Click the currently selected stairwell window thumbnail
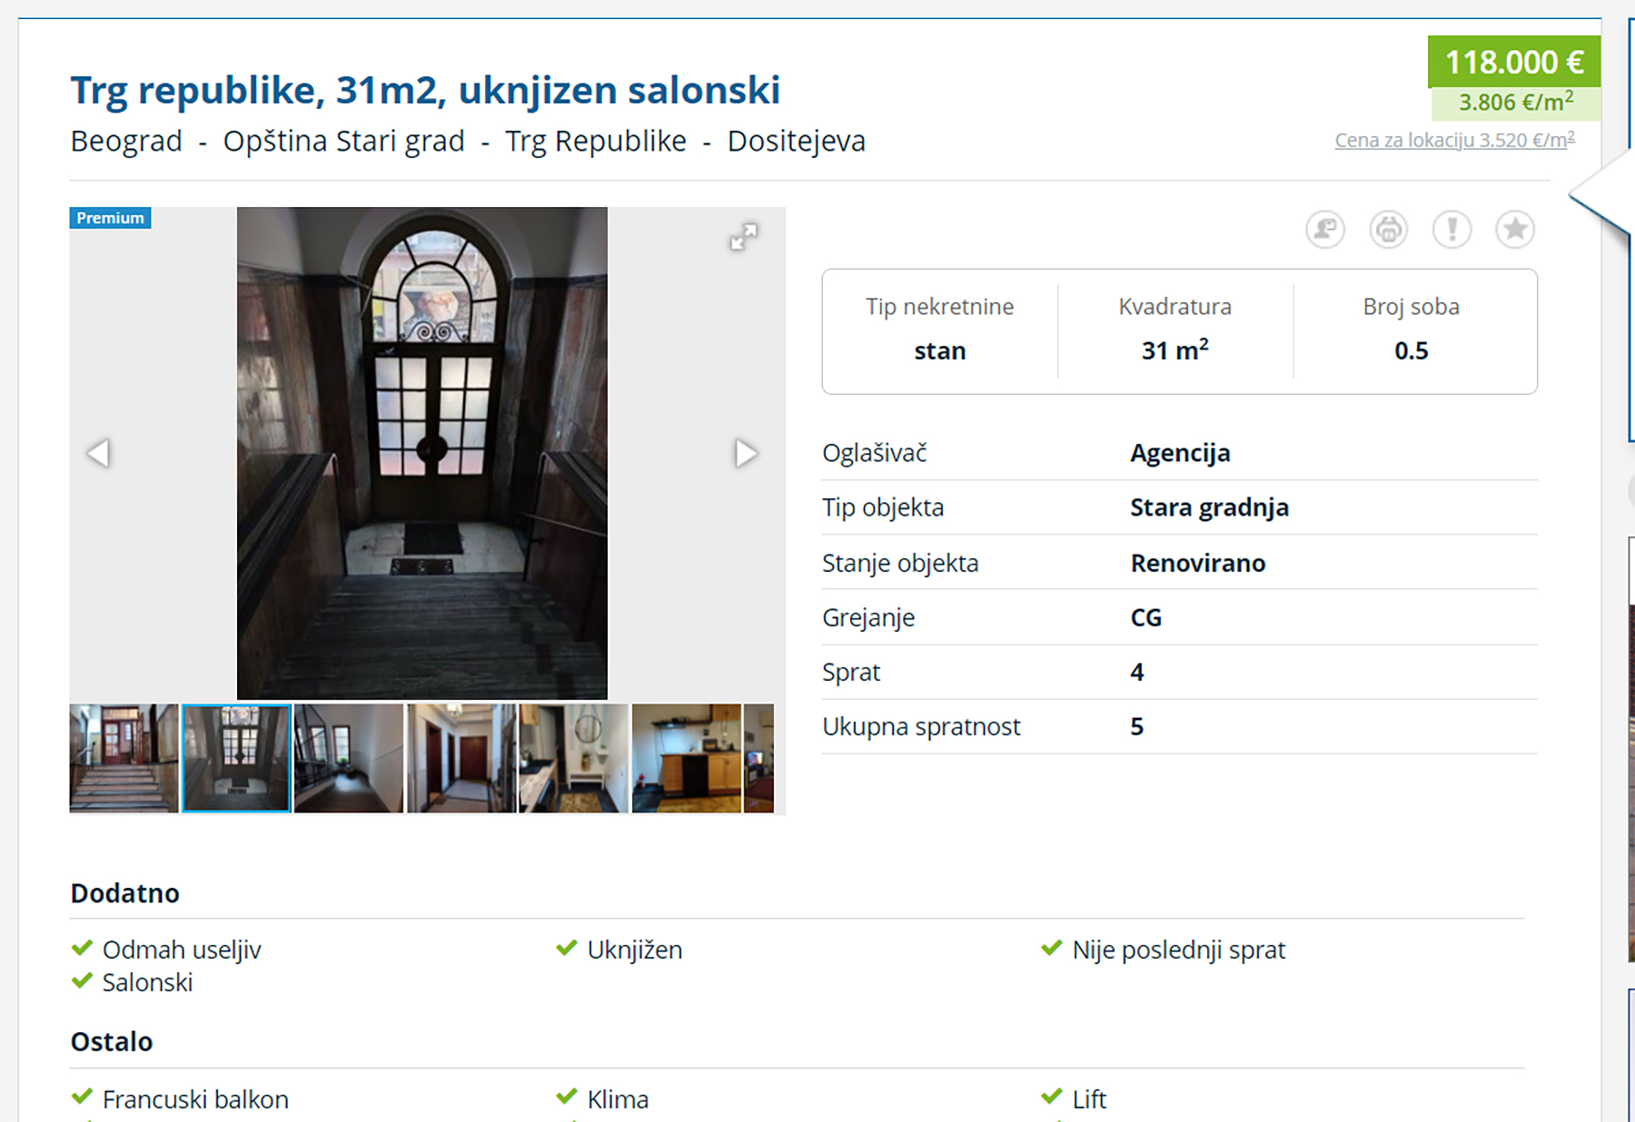The width and height of the screenshot is (1635, 1122). coord(236,758)
